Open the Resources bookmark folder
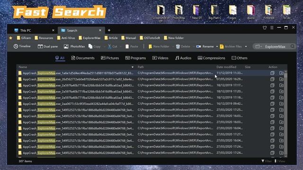Screen dimensions: 303x170 click(44, 38)
